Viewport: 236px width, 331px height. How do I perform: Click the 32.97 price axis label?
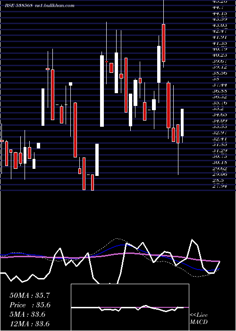tap(220, 133)
